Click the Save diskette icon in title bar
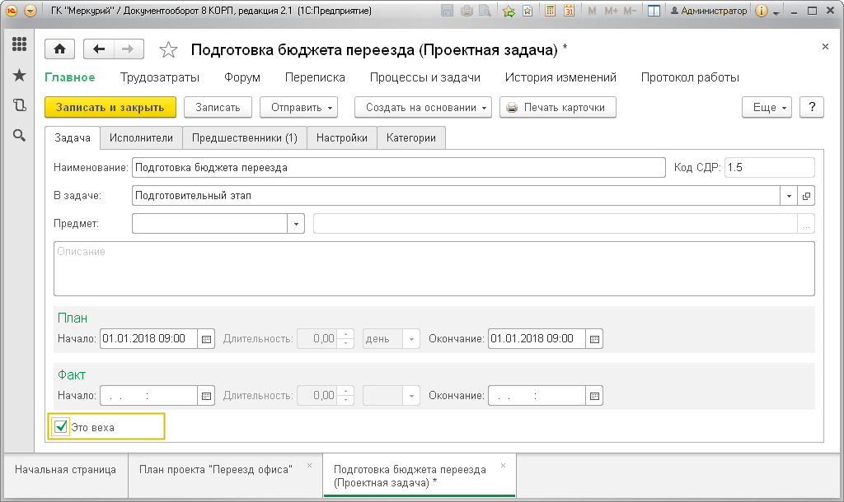 coord(447,11)
